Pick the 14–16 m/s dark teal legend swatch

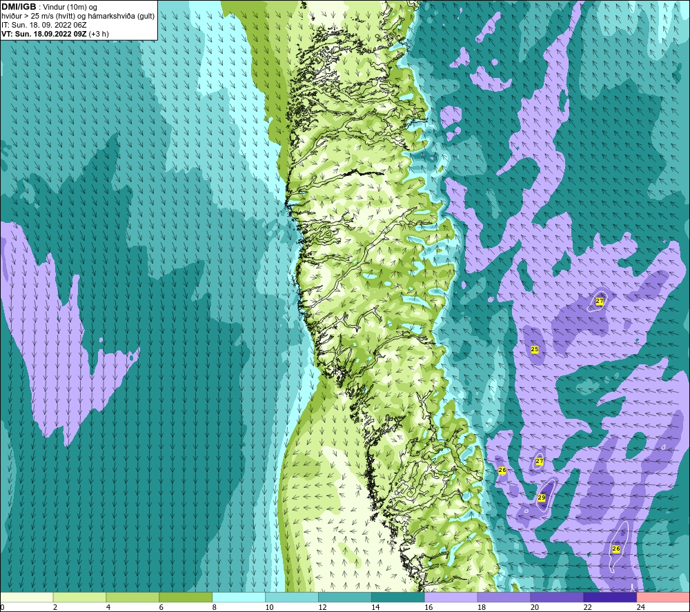(x=398, y=597)
